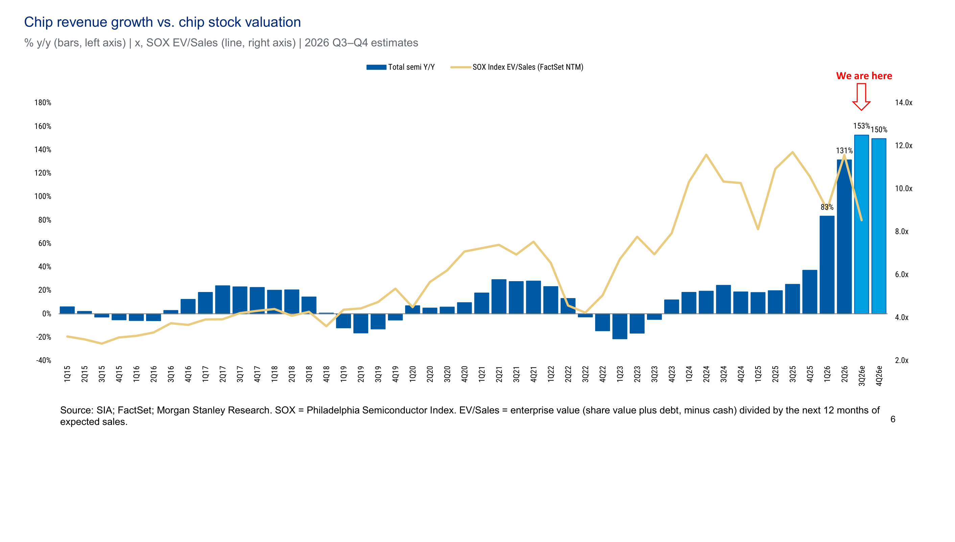Click the '120%' left axis label
Viewport: 955px width, 542px height.
pyautogui.click(x=43, y=173)
